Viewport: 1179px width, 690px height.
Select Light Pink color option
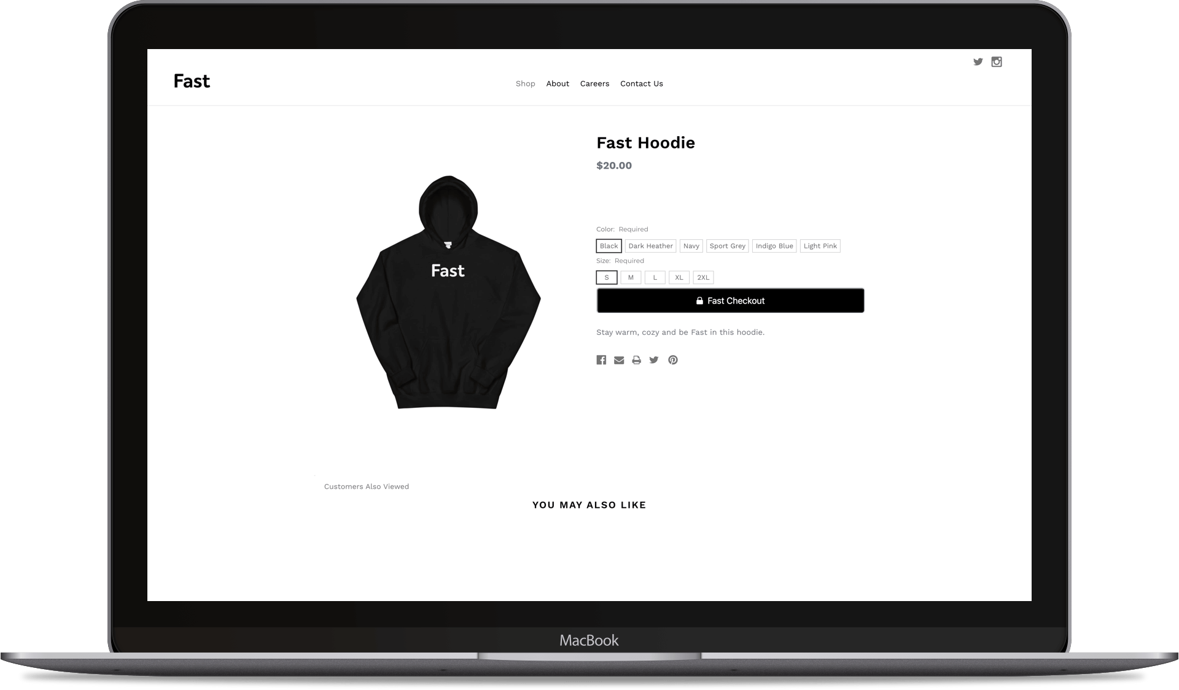tap(820, 245)
